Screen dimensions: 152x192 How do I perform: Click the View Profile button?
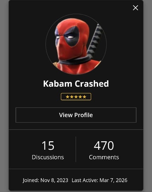click(76, 115)
